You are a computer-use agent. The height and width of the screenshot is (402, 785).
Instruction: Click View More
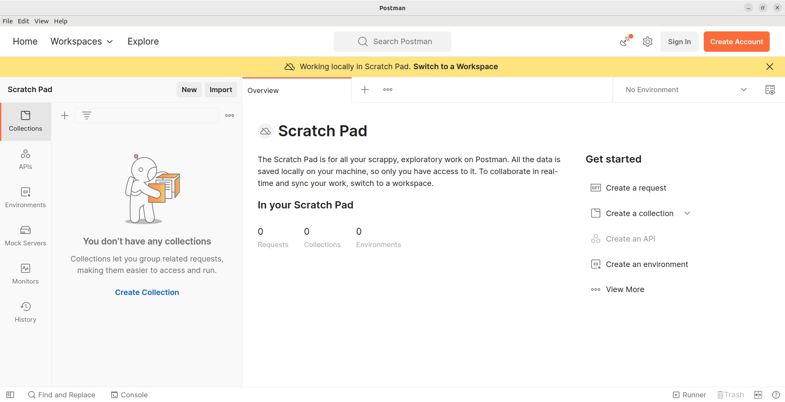pos(625,290)
